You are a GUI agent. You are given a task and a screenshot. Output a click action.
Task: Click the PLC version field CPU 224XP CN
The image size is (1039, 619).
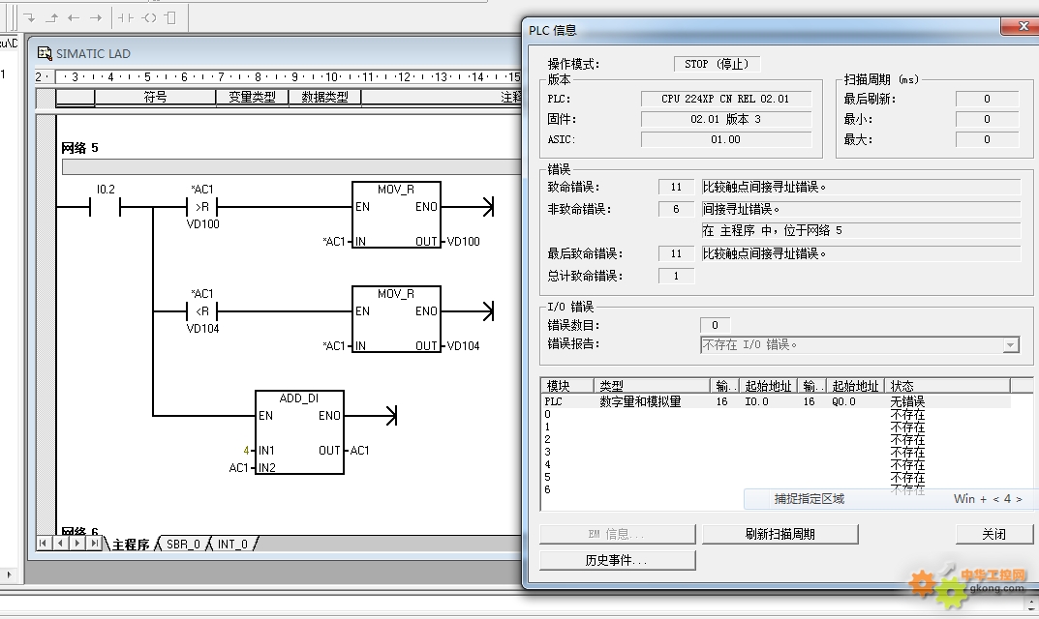pyautogui.click(x=725, y=99)
